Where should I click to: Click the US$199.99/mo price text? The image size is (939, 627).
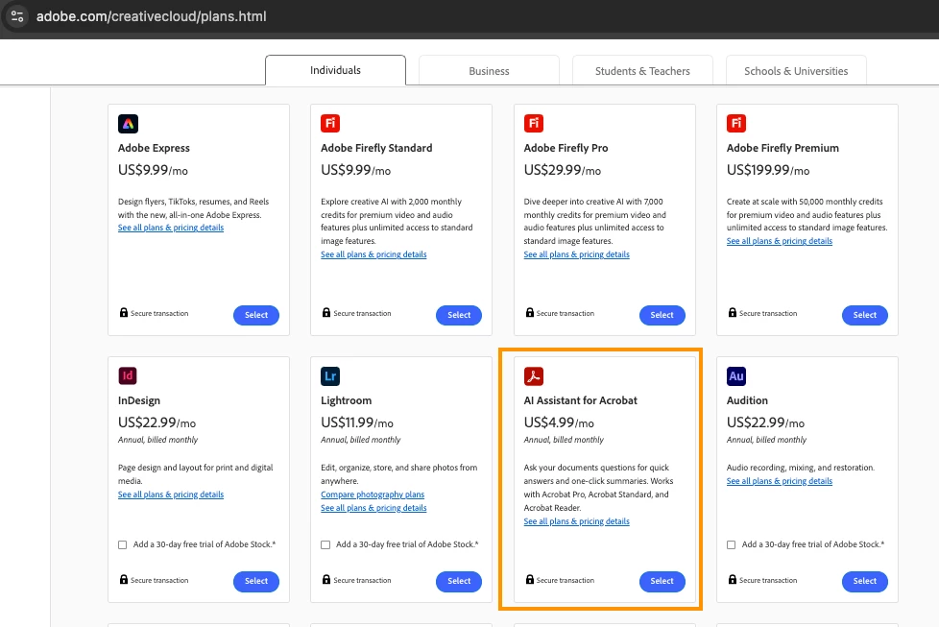[x=768, y=170]
